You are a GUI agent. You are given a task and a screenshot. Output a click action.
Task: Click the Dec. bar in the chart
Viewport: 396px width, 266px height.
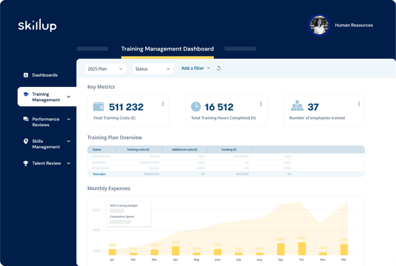tap(344, 250)
